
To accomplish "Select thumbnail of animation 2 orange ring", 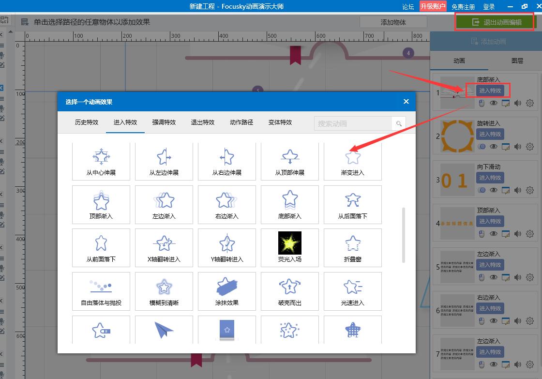I will click(x=457, y=136).
